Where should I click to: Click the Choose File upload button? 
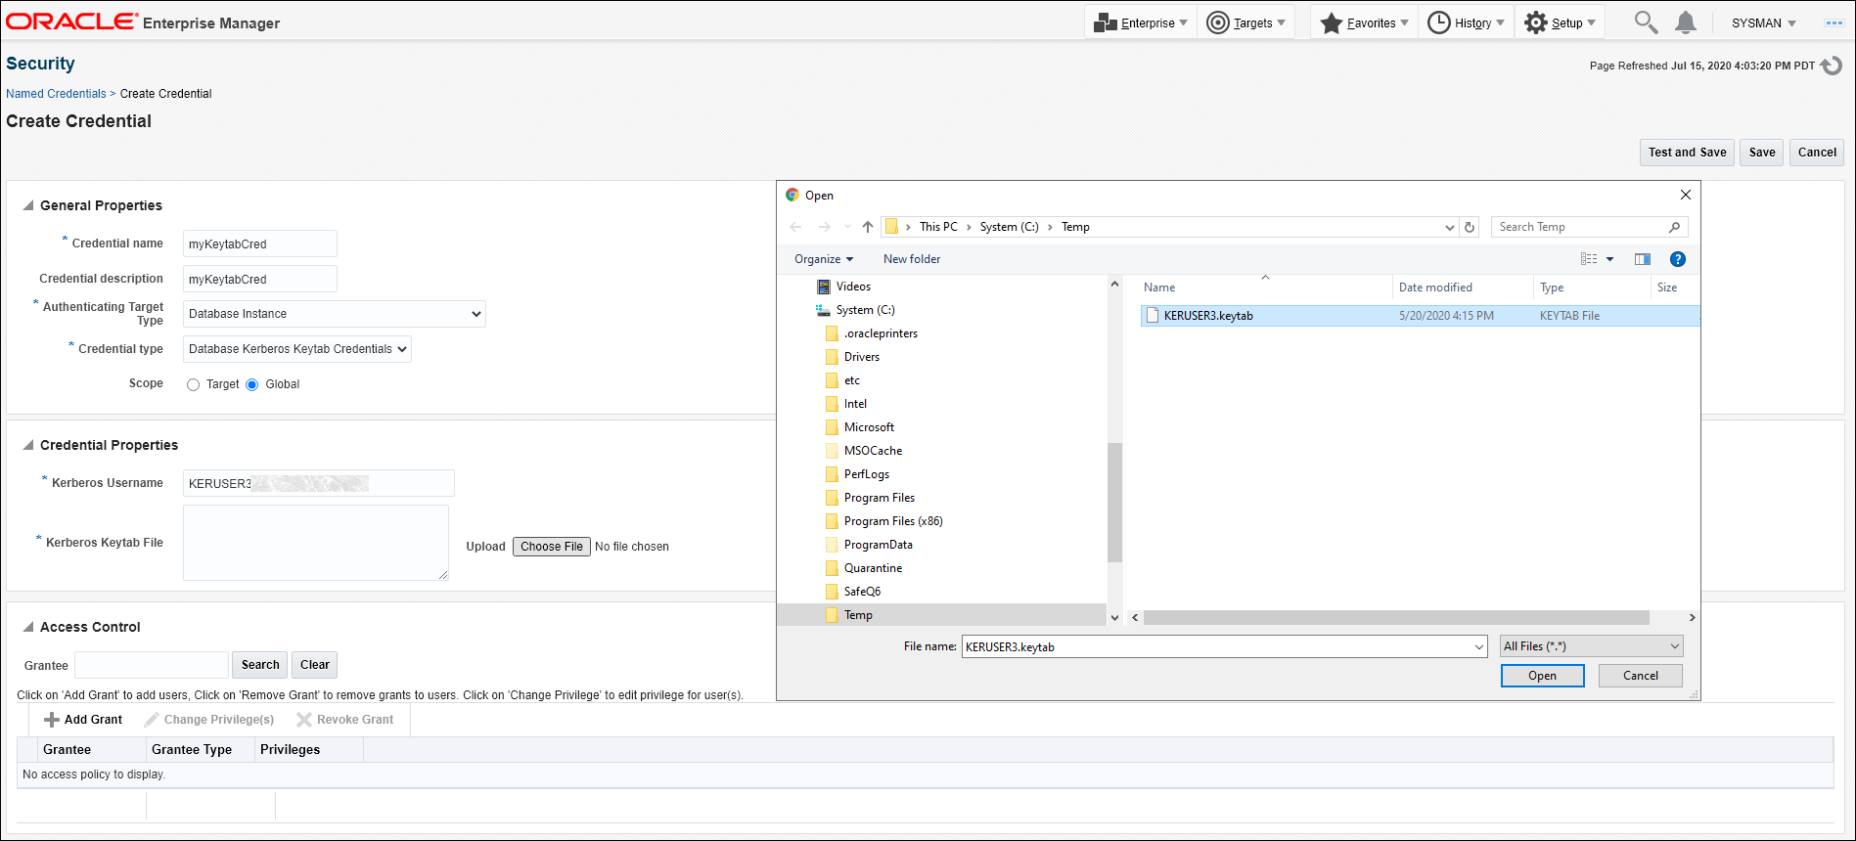(552, 547)
